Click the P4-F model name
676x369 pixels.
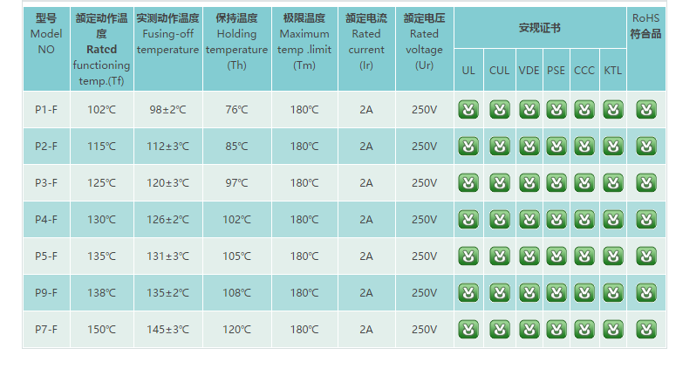pos(46,219)
